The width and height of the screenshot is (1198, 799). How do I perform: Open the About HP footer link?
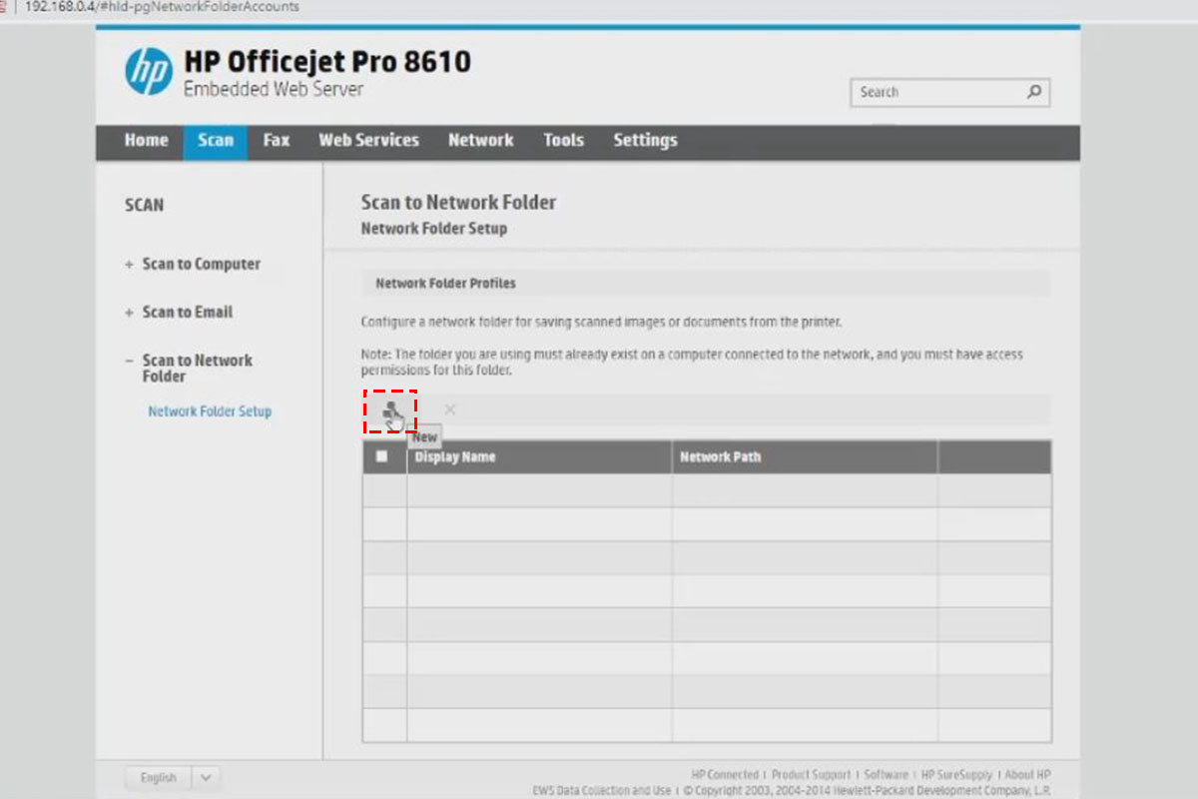pos(1027,775)
